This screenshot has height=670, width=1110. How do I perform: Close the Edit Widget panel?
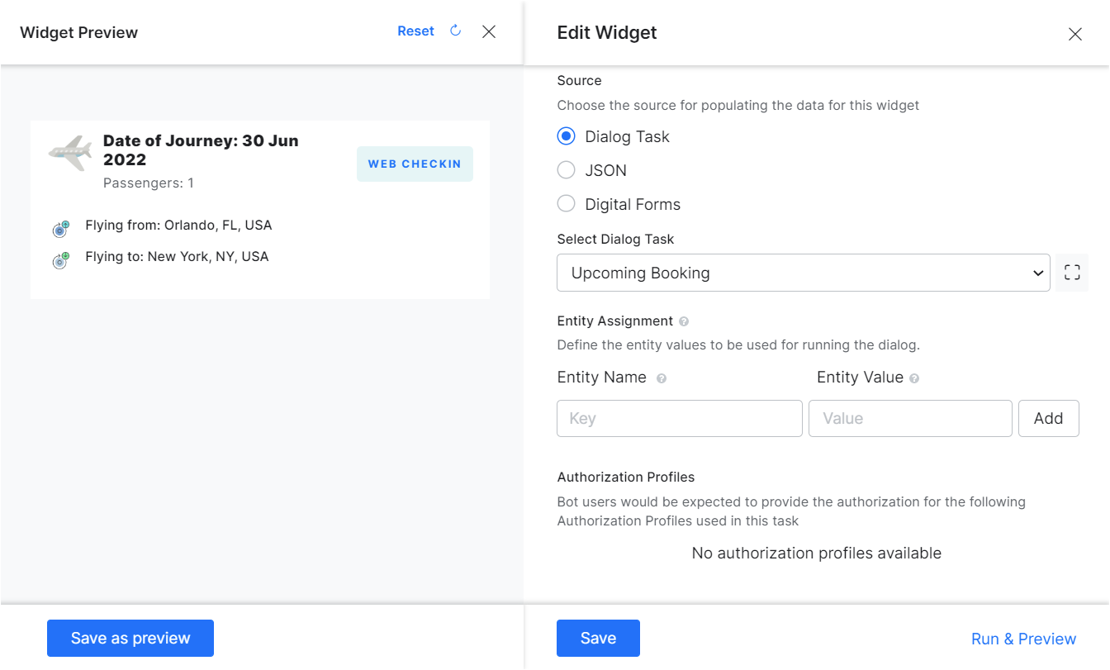1074,34
